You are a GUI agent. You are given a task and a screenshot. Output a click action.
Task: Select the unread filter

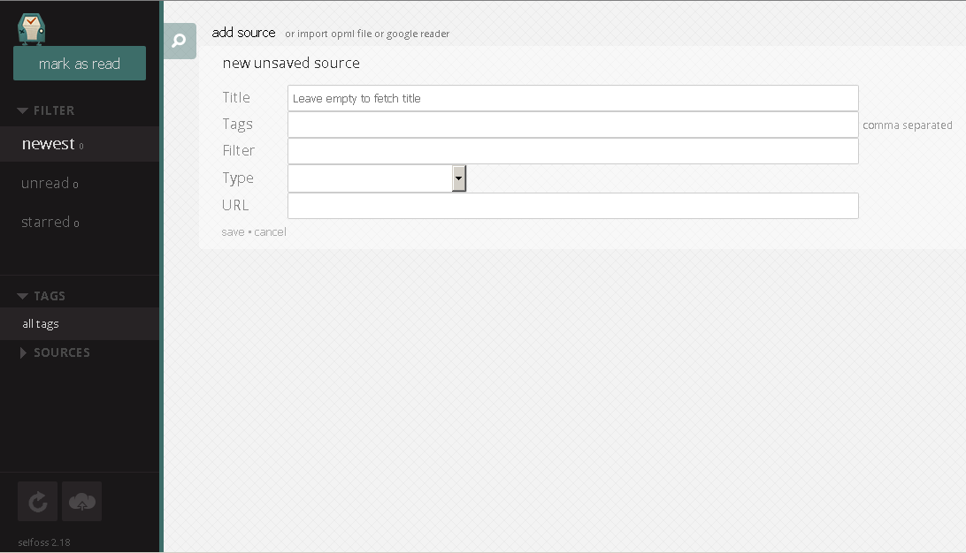pyautogui.click(x=80, y=184)
